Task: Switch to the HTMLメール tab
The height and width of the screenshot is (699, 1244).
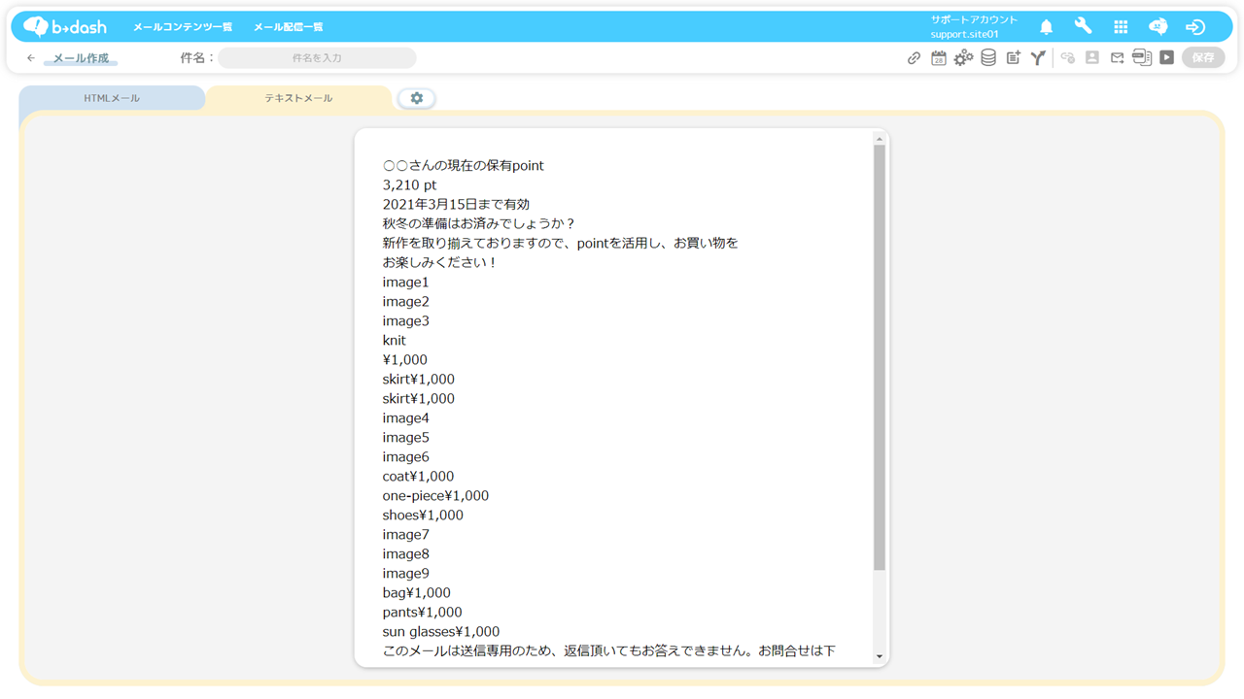Action: (x=112, y=98)
